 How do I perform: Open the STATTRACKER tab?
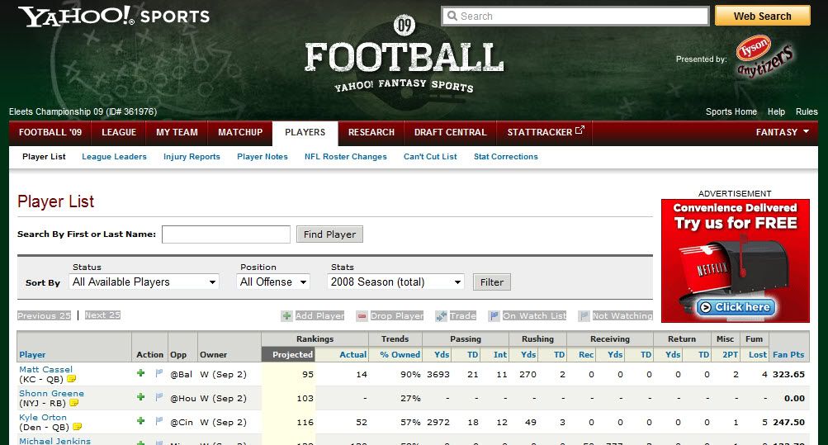click(545, 132)
